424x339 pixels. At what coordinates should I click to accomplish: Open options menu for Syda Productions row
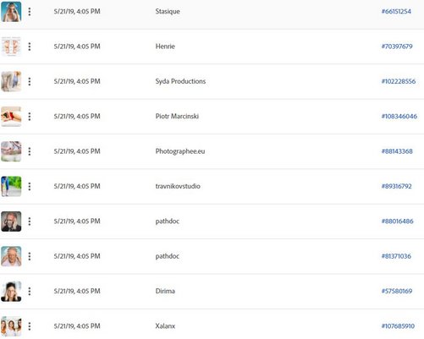30,81
